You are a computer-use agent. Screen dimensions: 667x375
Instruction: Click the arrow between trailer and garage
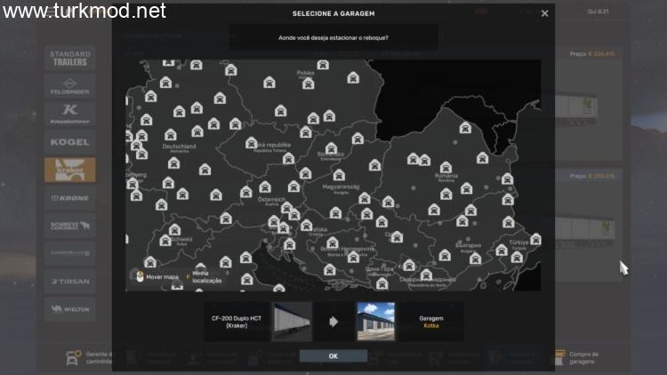click(333, 322)
